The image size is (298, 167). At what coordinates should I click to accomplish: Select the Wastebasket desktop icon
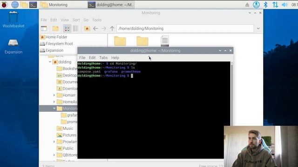click(14, 19)
